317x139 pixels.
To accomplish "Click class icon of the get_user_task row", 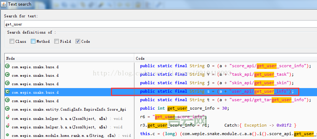I will click(x=7, y=75).
